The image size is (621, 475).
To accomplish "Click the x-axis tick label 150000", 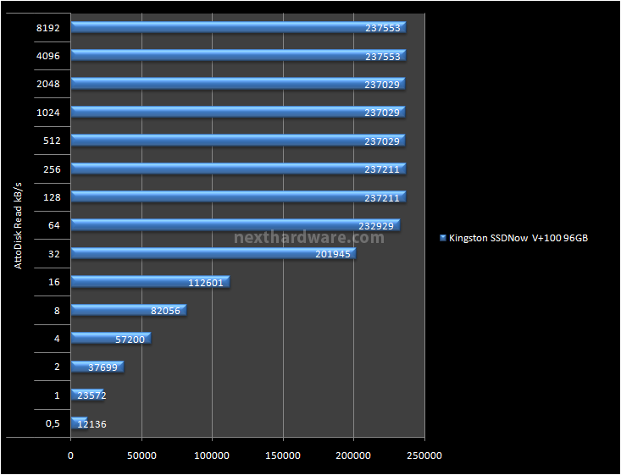I will (x=283, y=456).
